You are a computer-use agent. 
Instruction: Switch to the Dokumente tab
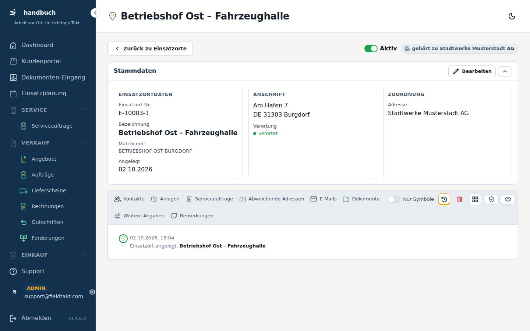click(x=361, y=199)
